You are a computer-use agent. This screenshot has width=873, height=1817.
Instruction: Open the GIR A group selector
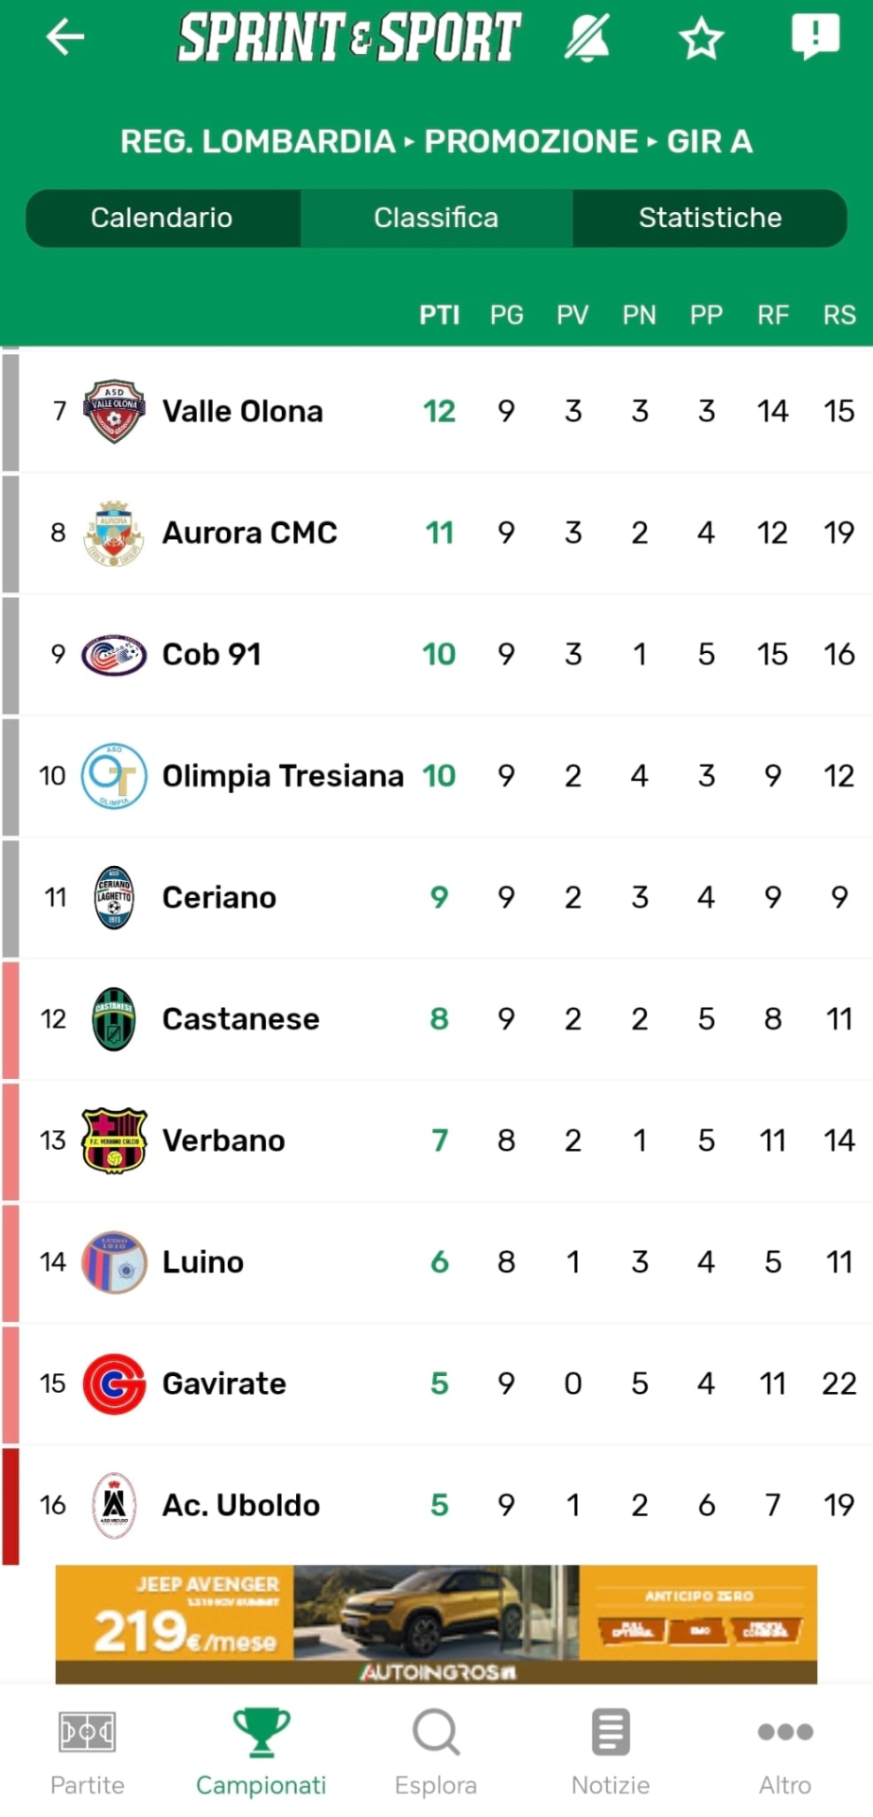[x=709, y=142]
